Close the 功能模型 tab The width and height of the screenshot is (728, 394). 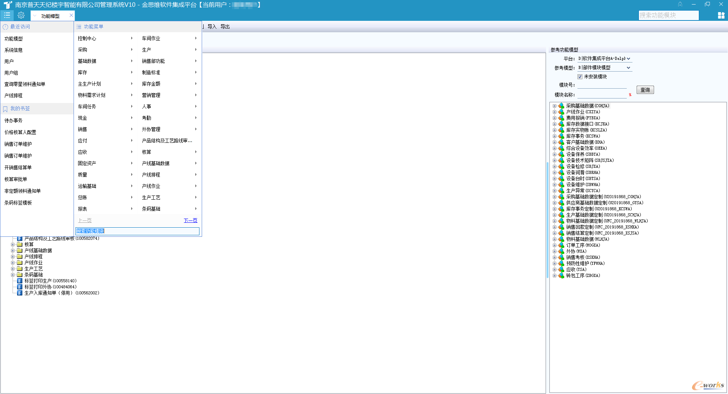(71, 16)
